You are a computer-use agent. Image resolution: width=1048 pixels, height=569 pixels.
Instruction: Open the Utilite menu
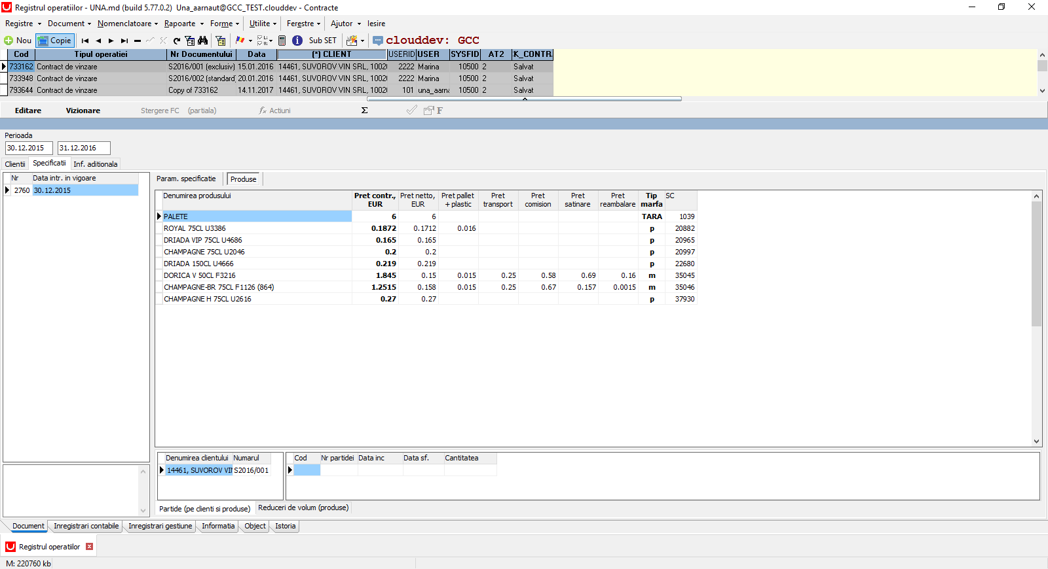(x=263, y=24)
